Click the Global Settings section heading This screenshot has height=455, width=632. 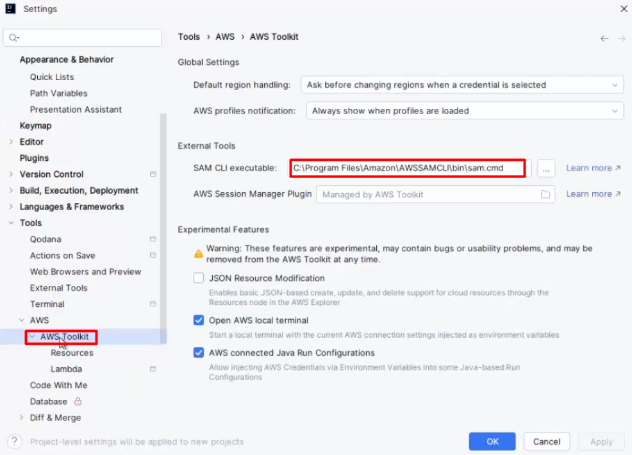point(208,62)
